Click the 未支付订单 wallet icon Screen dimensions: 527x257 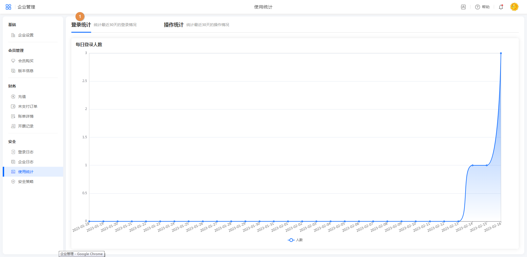point(13,106)
